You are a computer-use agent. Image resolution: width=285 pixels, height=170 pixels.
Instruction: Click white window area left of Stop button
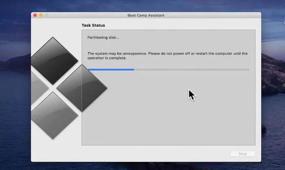pyautogui.click(x=163, y=154)
